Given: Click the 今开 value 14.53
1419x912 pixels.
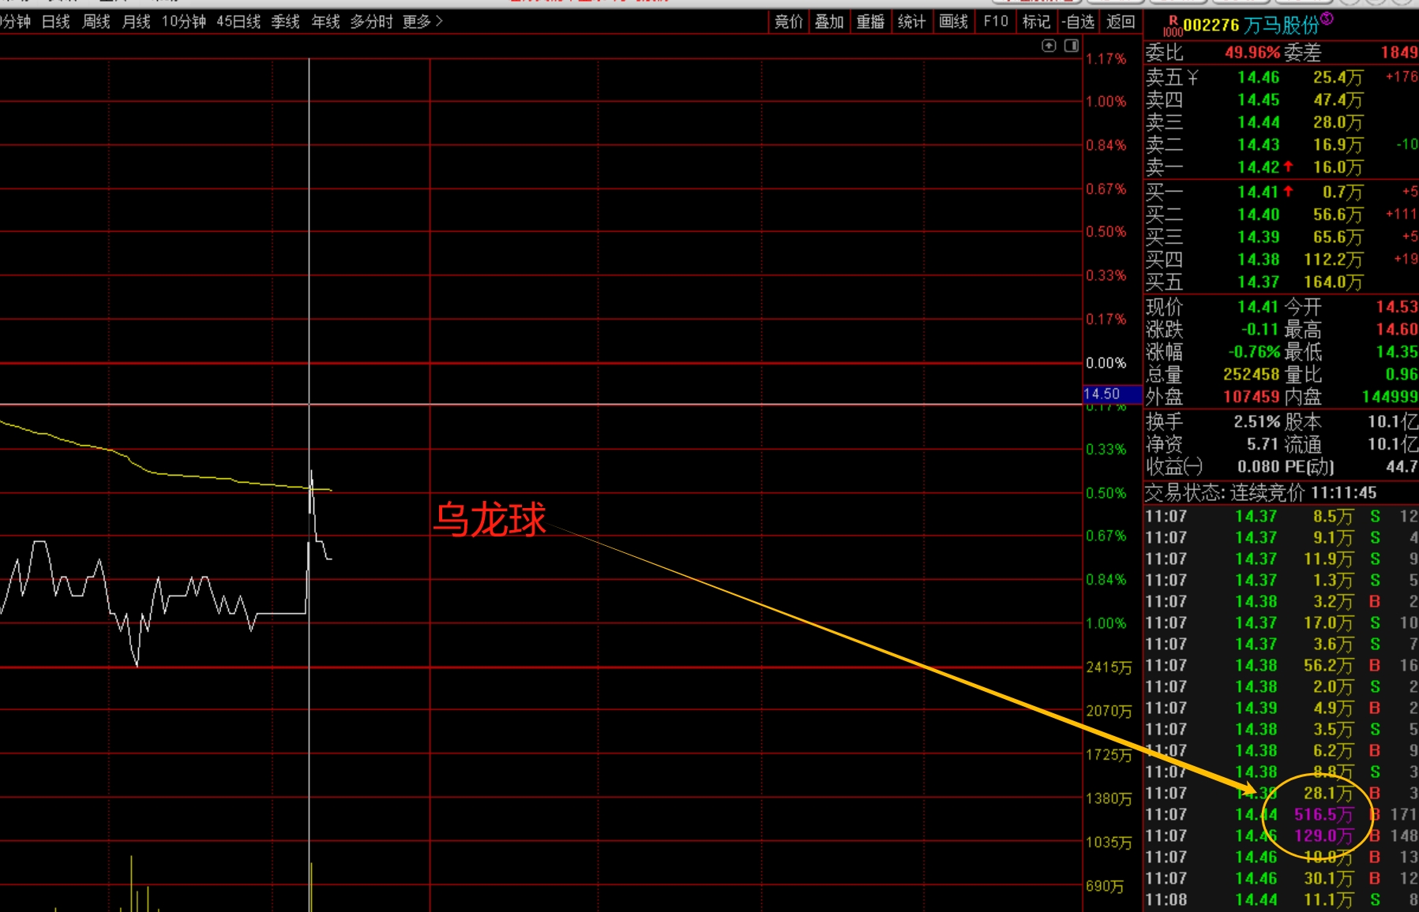Looking at the screenshot, I should (1396, 307).
